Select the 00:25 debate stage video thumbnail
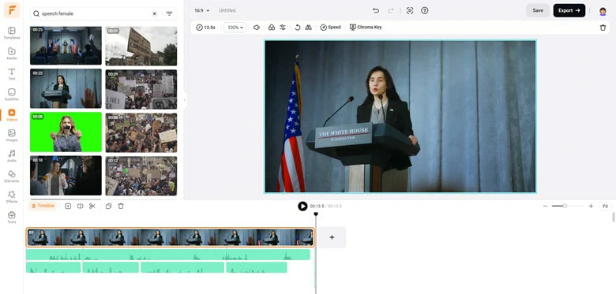 coord(66,46)
